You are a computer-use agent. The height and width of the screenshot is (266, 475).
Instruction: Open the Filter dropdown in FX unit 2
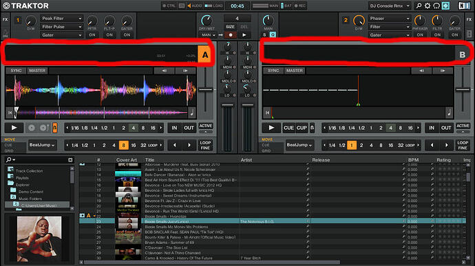389,27
